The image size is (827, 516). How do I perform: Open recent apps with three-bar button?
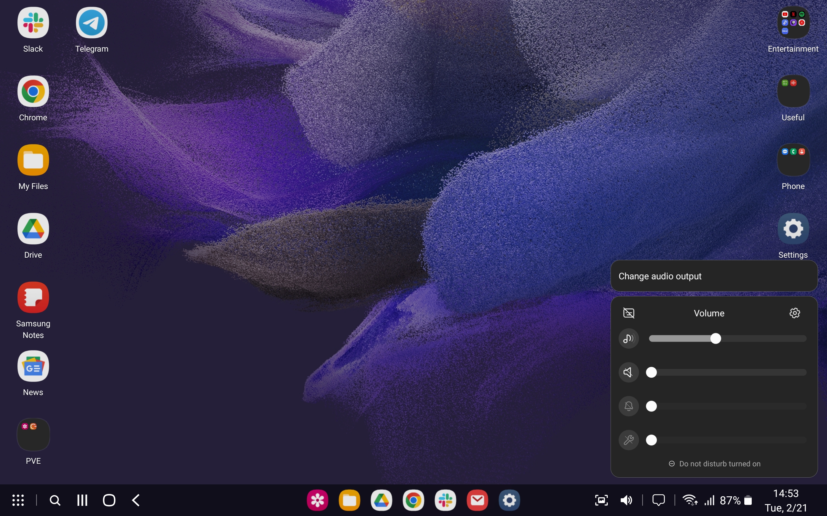coord(82,500)
